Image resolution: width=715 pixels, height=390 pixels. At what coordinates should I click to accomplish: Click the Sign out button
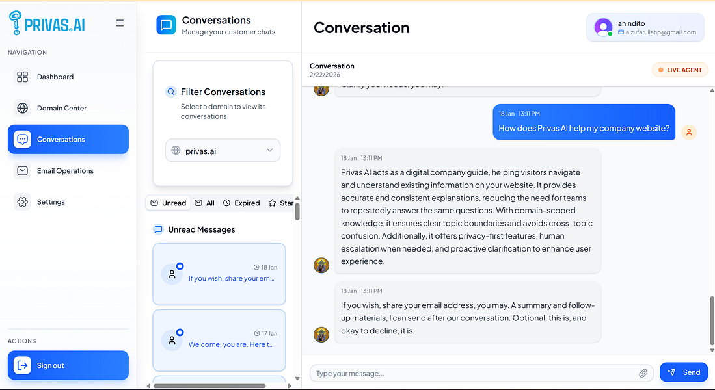pos(68,365)
